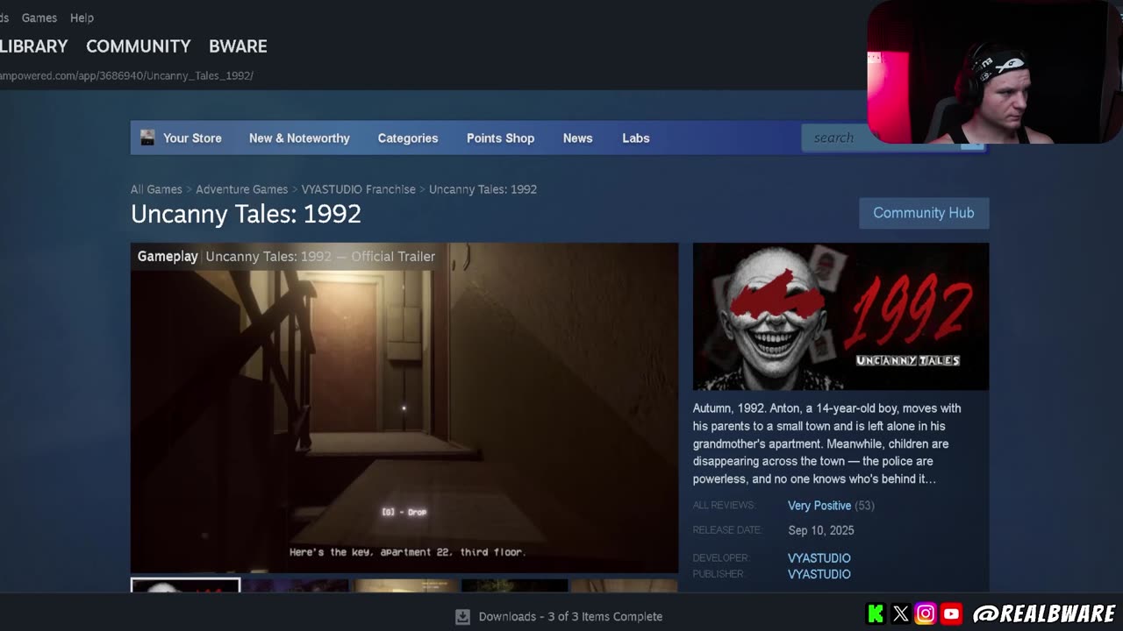This screenshot has height=631, width=1123.
Task: Select the first highlighted trailer thumbnail
Action: [185, 585]
